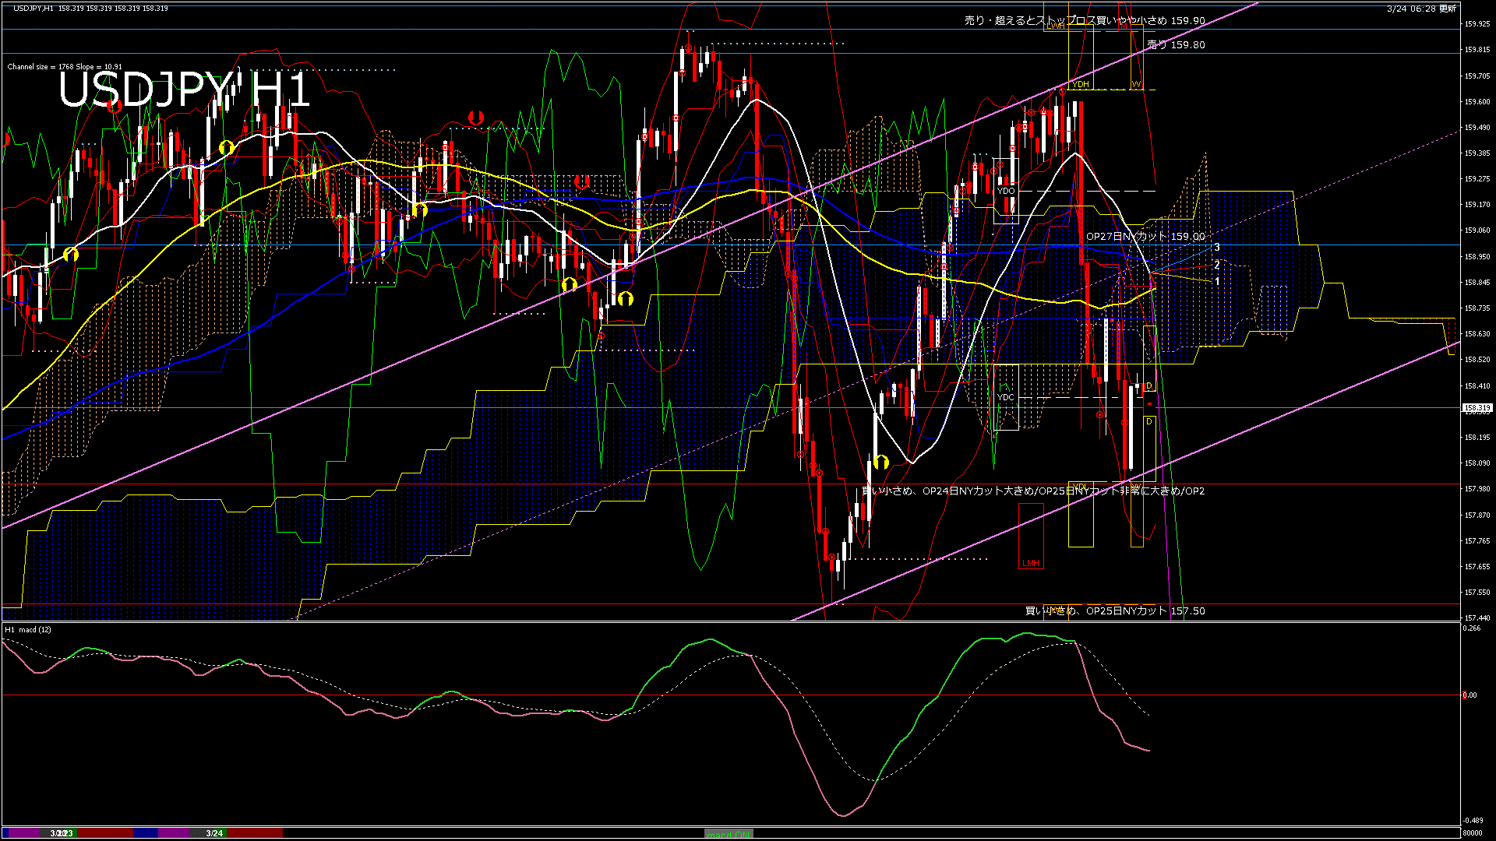Viewport: 1496px width, 841px height.
Task: Select the red LMH box label
Action: 1030,563
